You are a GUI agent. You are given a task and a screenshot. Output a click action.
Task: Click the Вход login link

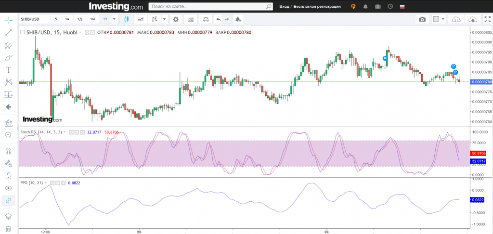coord(284,7)
